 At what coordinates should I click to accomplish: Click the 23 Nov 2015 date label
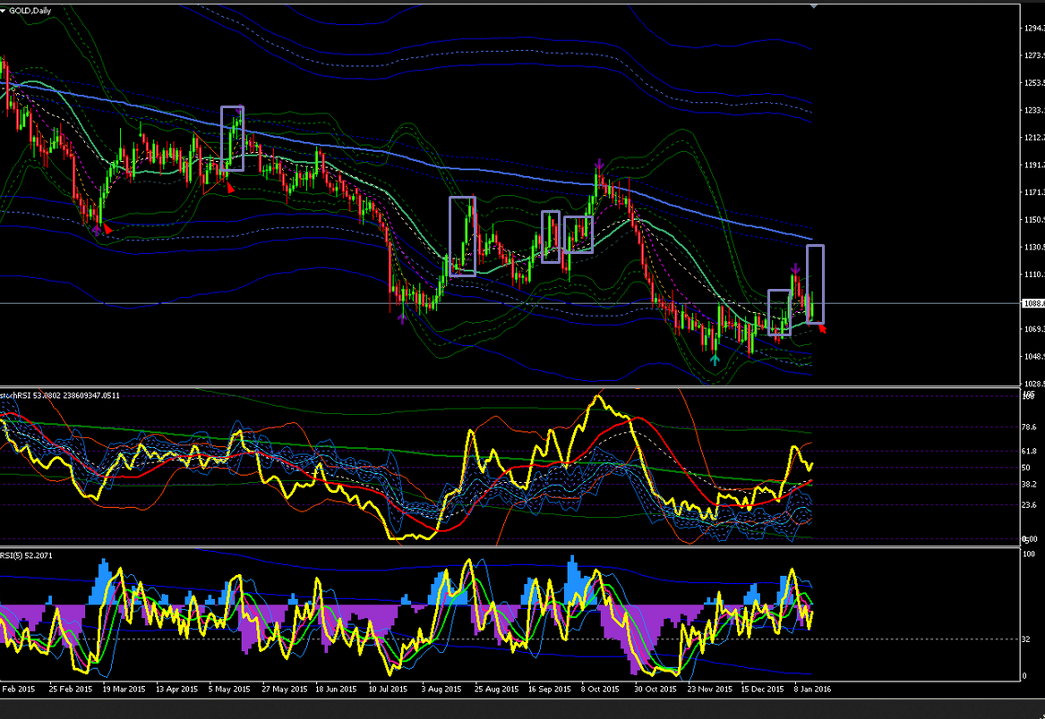[710, 689]
